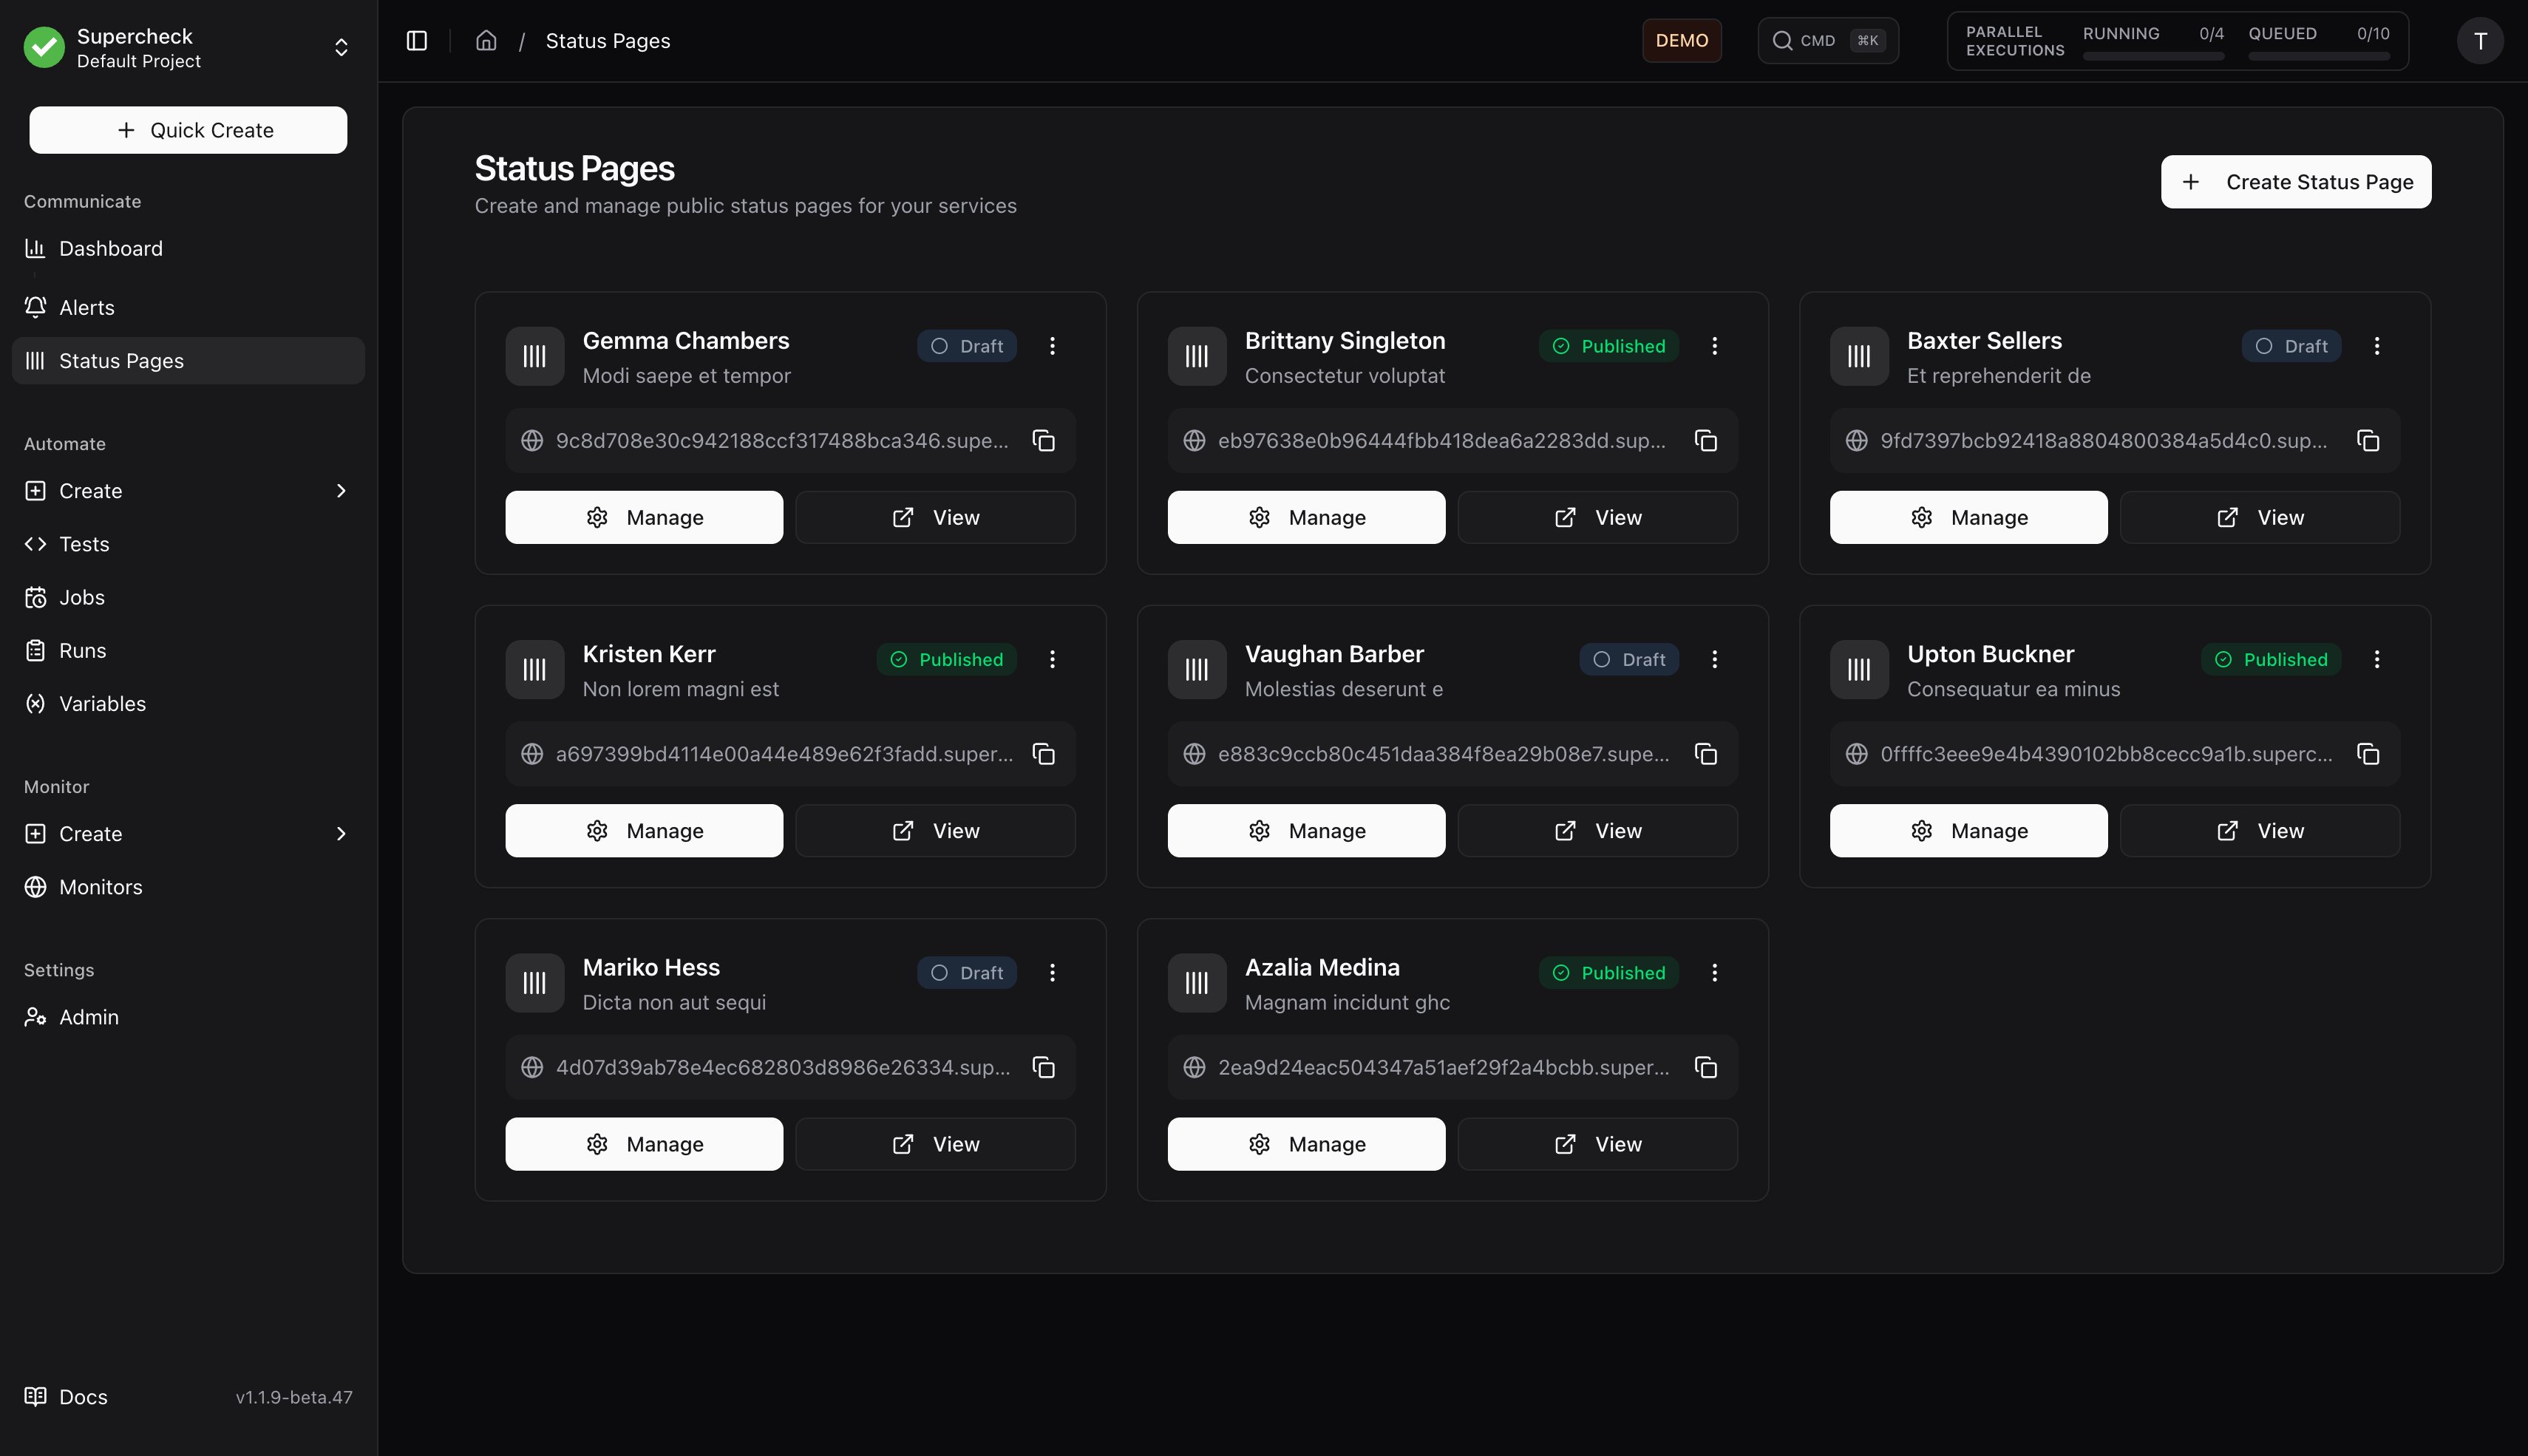Select Alerts in the sidebar

(86, 307)
